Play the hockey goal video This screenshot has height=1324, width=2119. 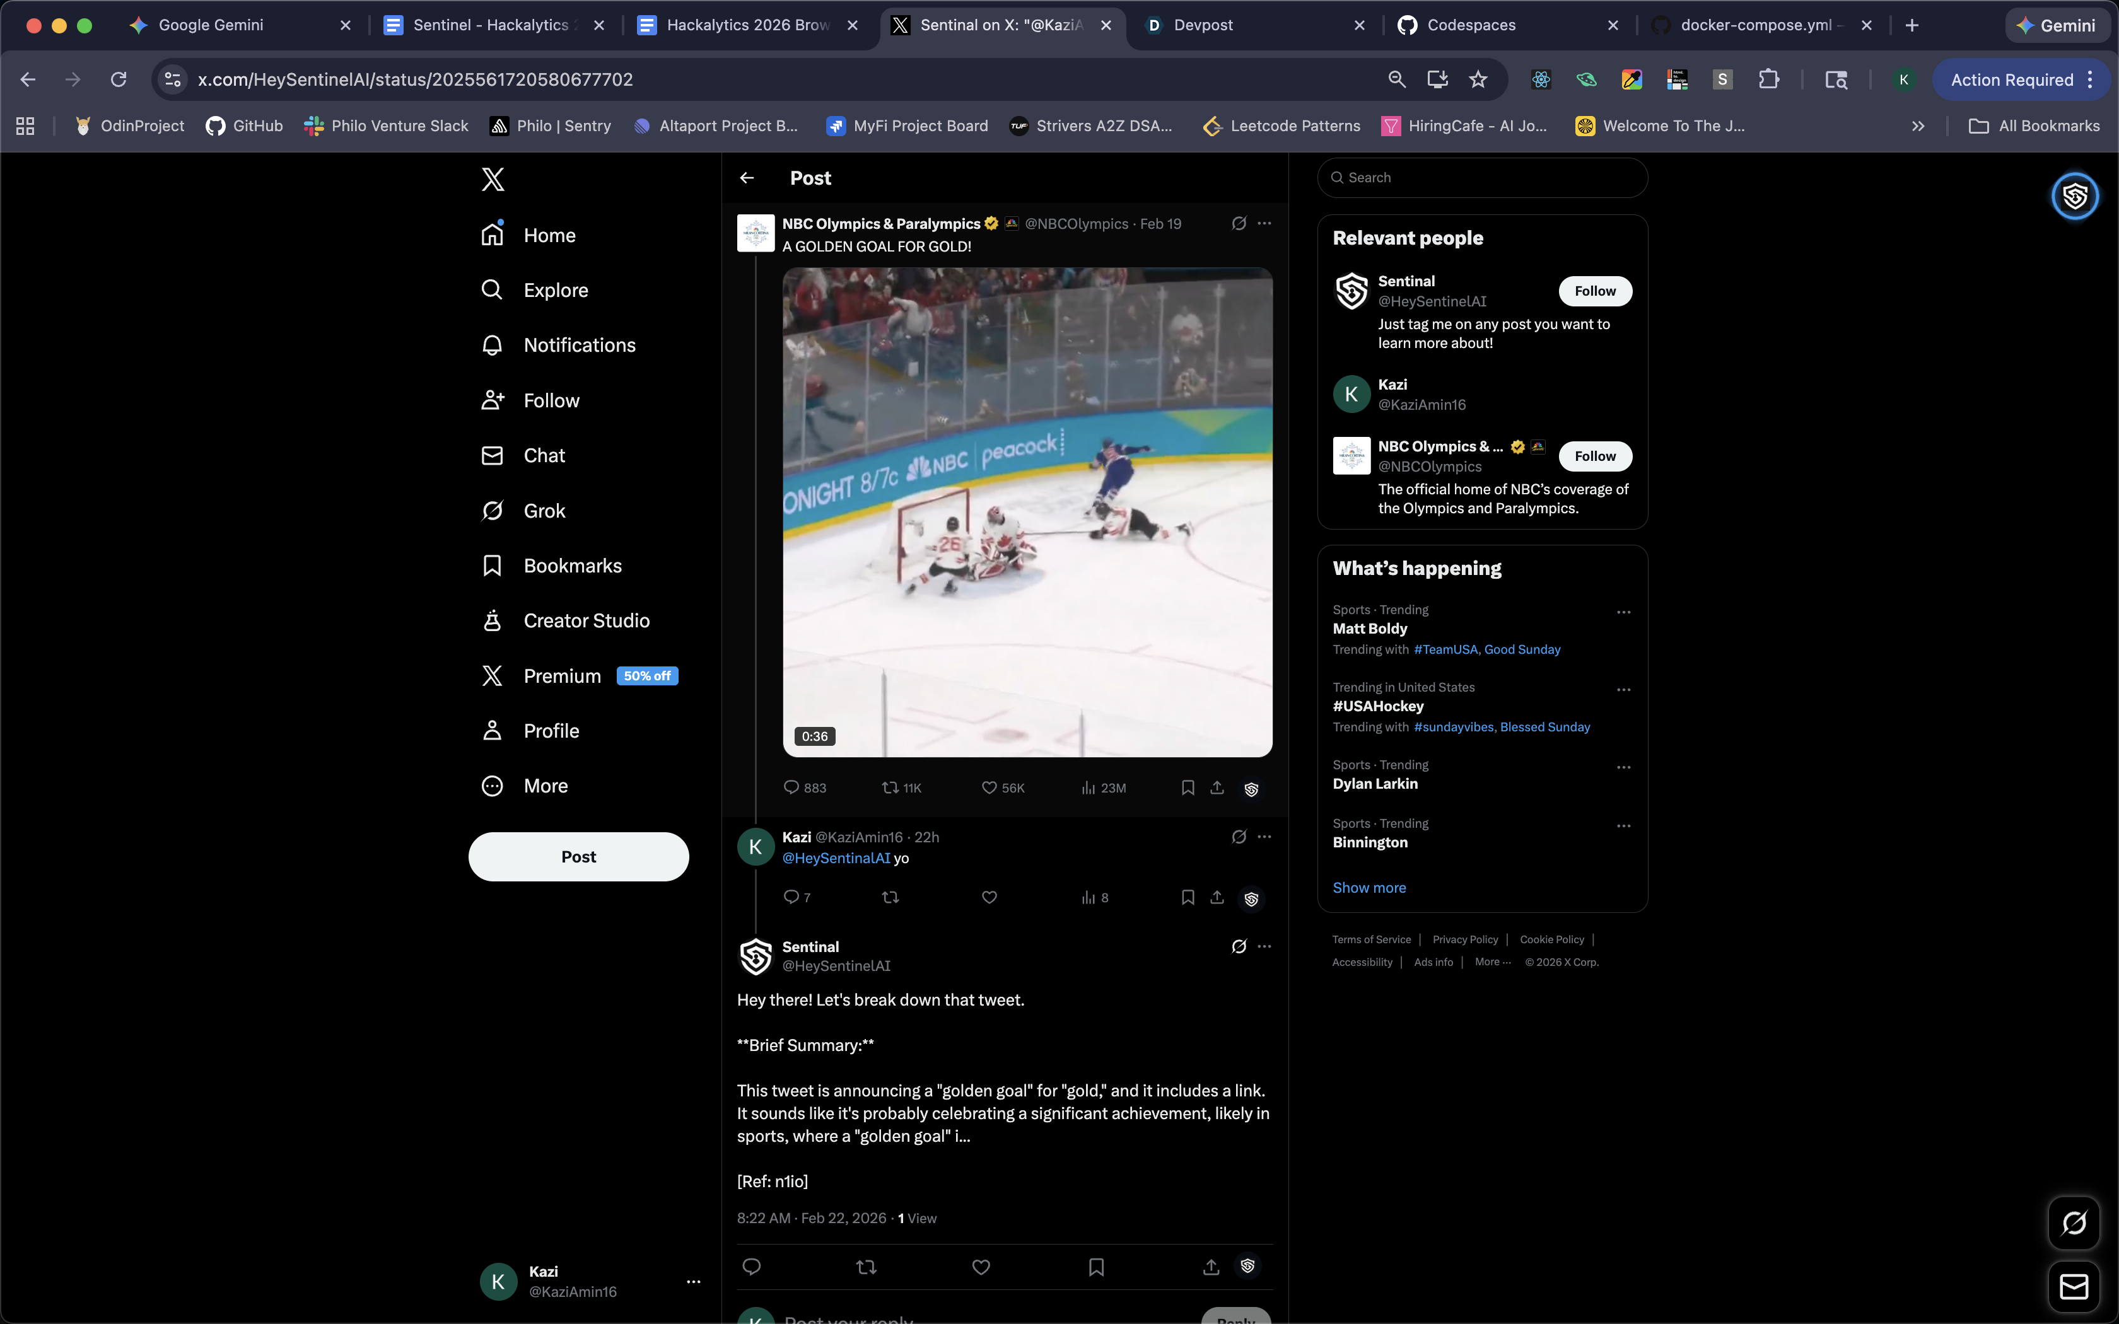click(x=1027, y=512)
